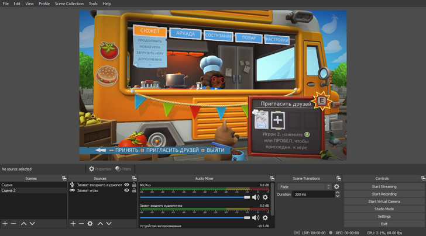The height and width of the screenshot is (236, 426).
Task: Click the Properties gear button
Action: [x=100, y=169]
